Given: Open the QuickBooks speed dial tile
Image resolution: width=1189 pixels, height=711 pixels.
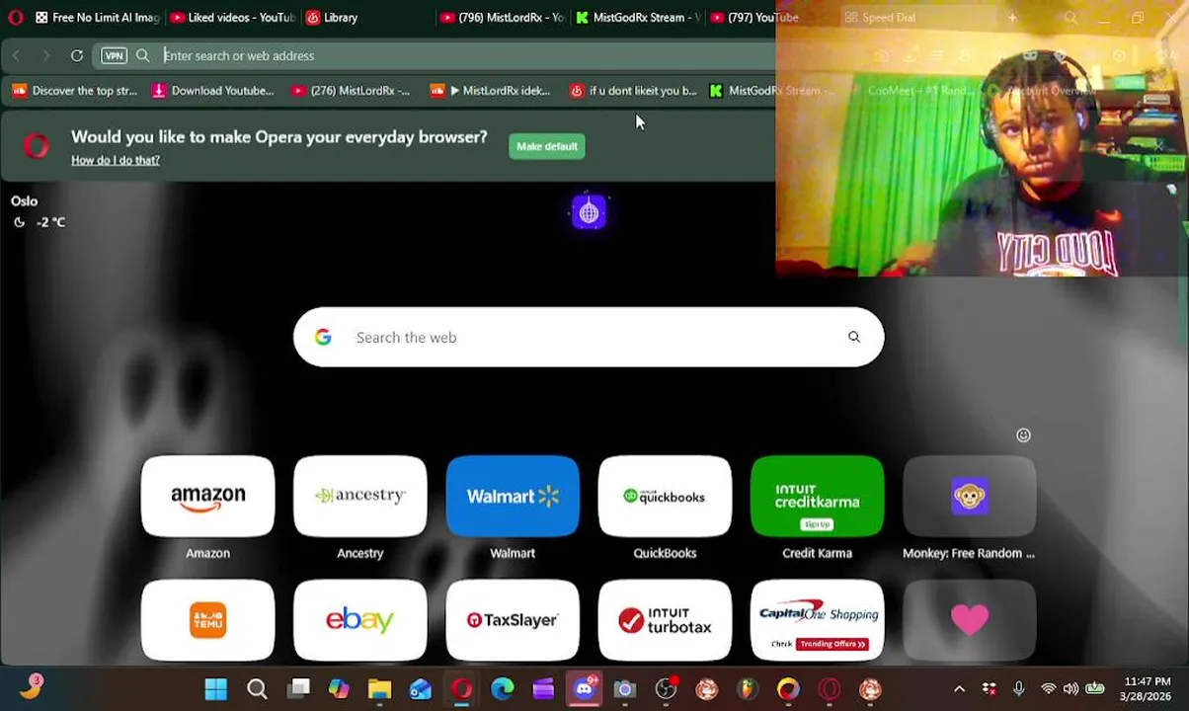Looking at the screenshot, I should (x=665, y=497).
